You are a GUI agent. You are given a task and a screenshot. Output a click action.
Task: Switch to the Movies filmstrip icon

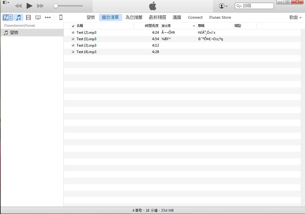(28, 17)
